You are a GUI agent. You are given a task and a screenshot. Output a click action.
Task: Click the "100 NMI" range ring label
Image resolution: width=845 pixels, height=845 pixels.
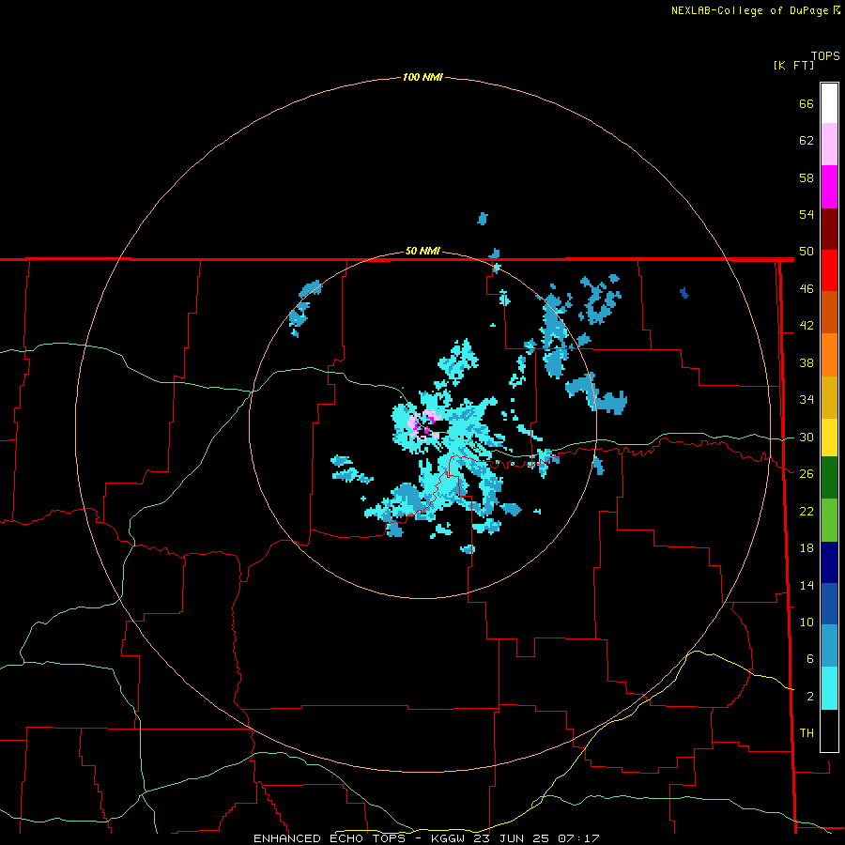422,78
